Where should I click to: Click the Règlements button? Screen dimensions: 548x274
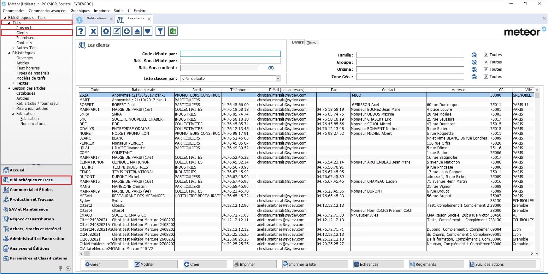(x=436, y=264)
